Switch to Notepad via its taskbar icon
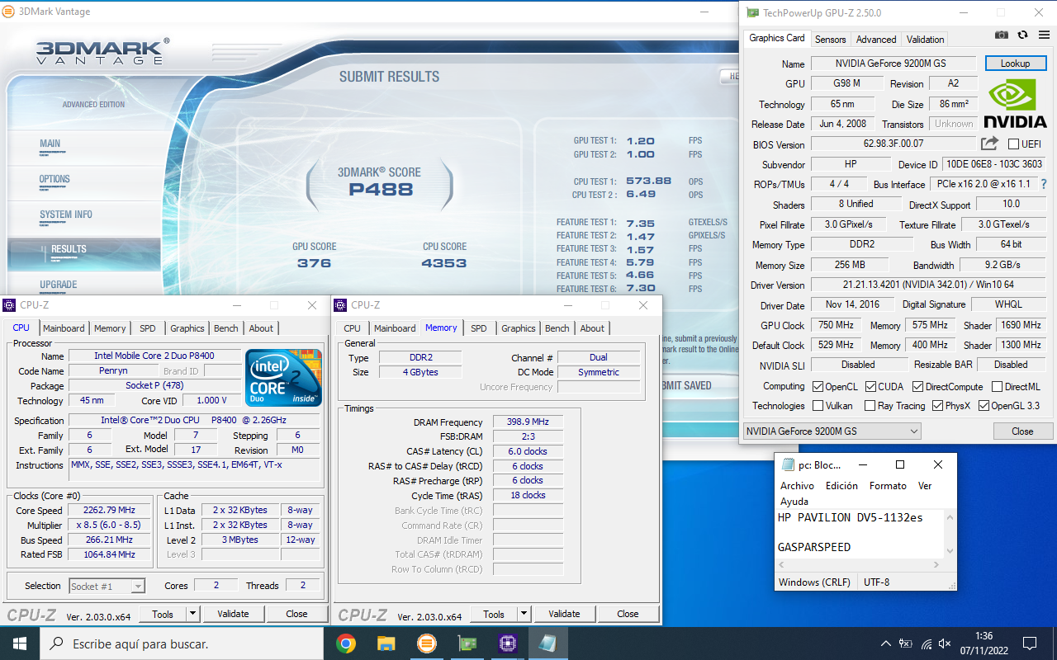This screenshot has width=1057, height=660. (548, 643)
